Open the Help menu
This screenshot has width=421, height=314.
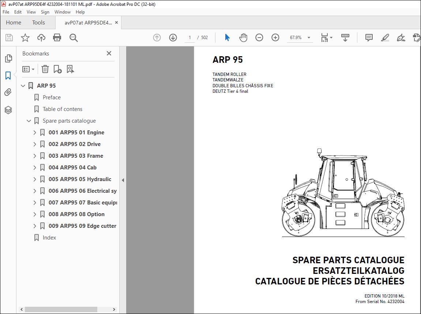tap(80, 12)
